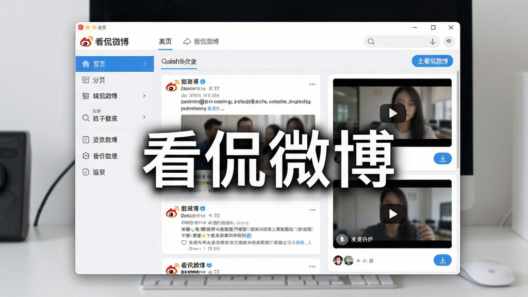Viewport: 528px width, 297px height.
Task: Click the blue verified badge on the first post
Action: pos(203,81)
